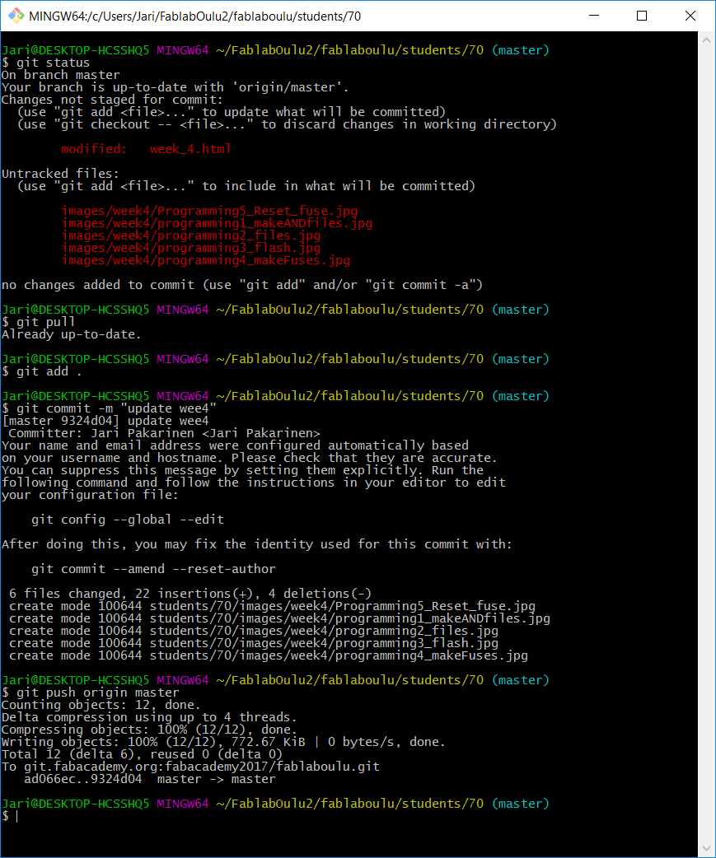The height and width of the screenshot is (858, 716).
Task: Click the '$ git add .' command line
Action: (42, 371)
